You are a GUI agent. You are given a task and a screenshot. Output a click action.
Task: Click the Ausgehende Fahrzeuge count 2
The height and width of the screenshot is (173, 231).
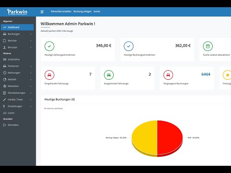[x=150, y=74]
